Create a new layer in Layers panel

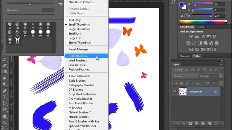click(210, 123)
